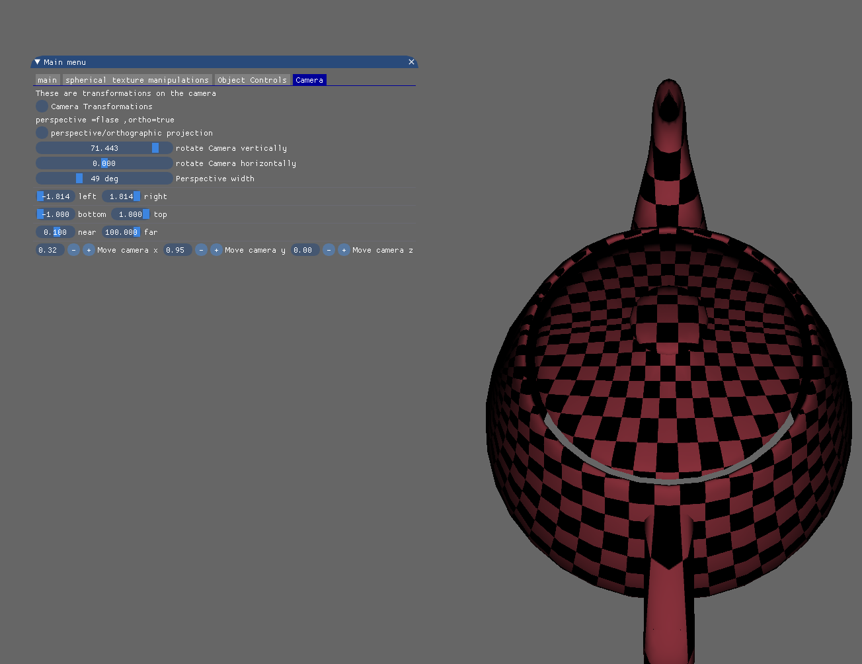Select the Camera tab
The image size is (862, 664).
point(309,79)
